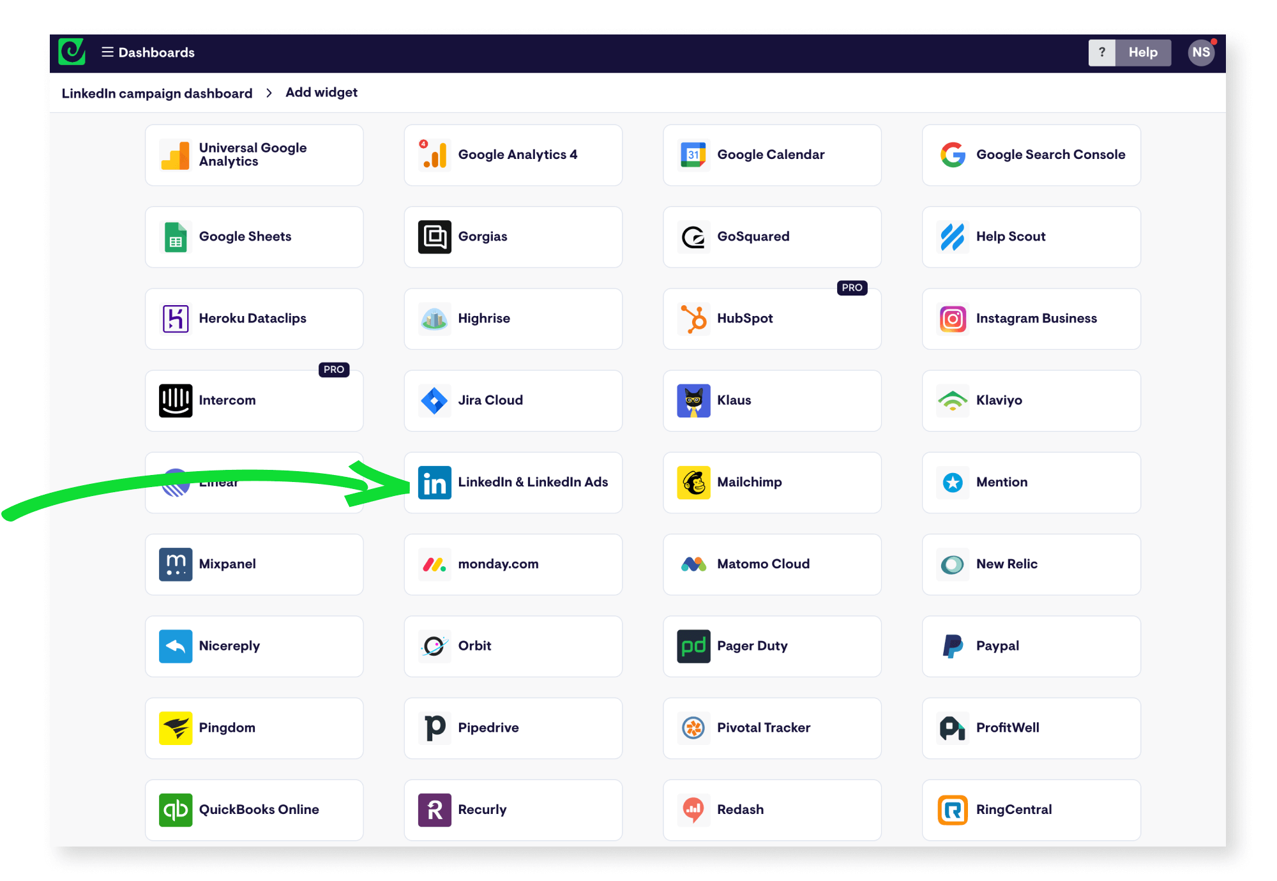Viewport: 1277px width, 881px height.
Task: Pick the Mixpanel icon
Action: point(176,564)
